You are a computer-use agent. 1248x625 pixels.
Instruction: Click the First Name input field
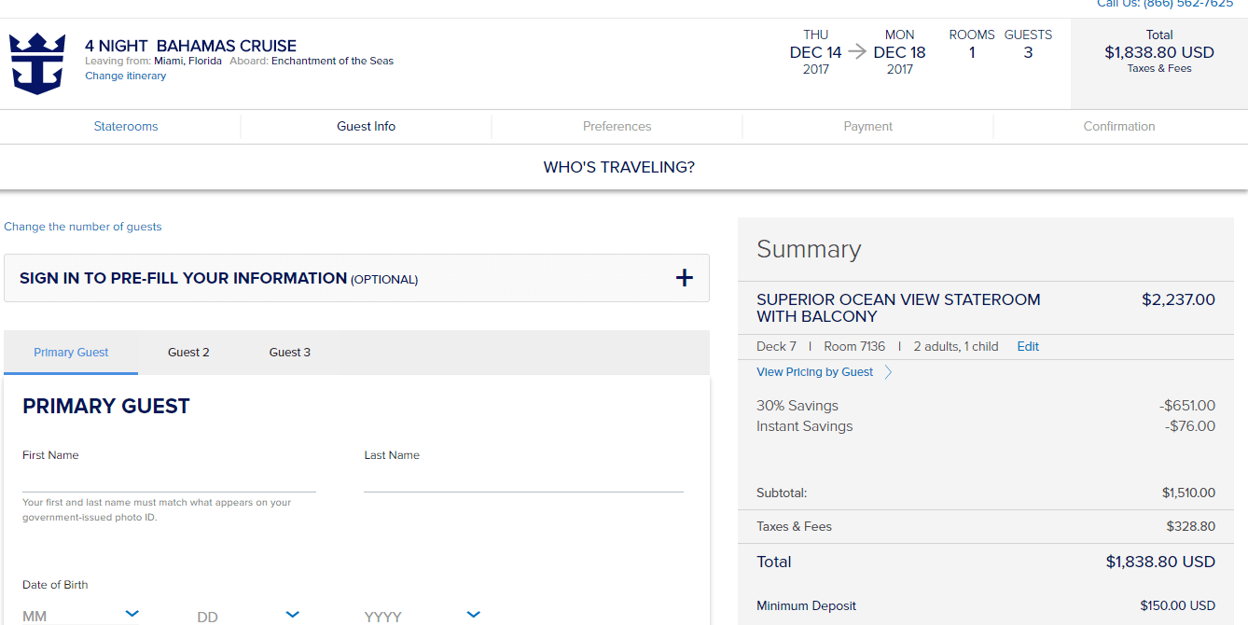tap(169, 479)
